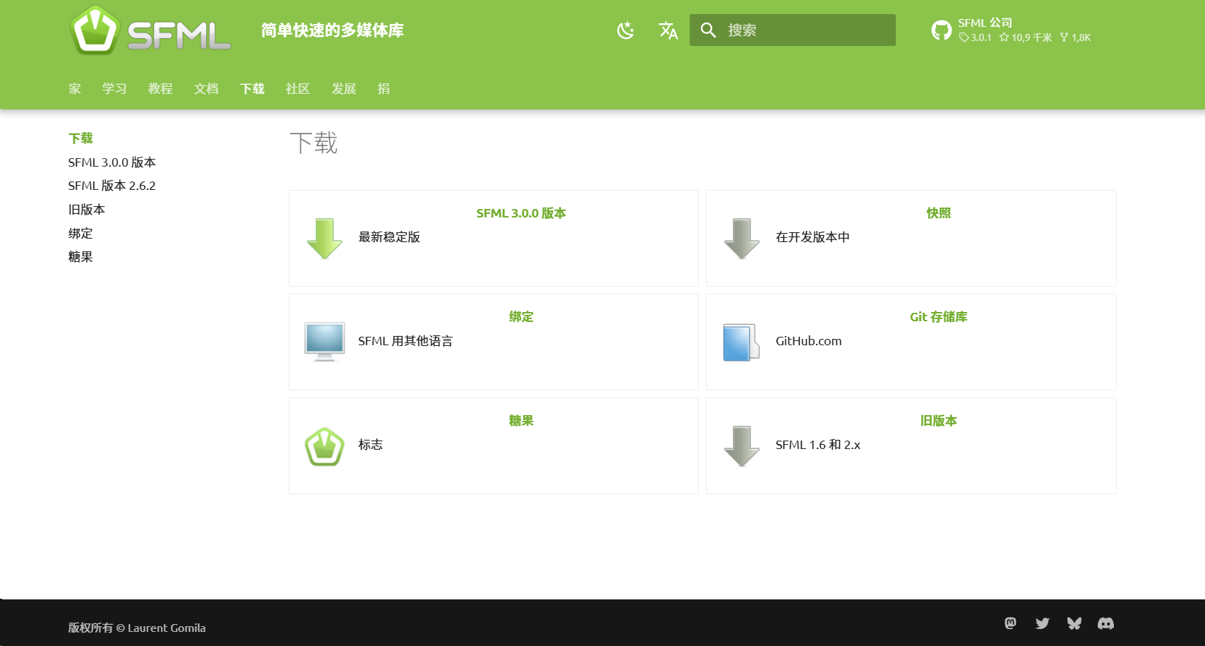Click the 下载 page heading
Image resolution: width=1205 pixels, height=646 pixels.
pos(313,143)
